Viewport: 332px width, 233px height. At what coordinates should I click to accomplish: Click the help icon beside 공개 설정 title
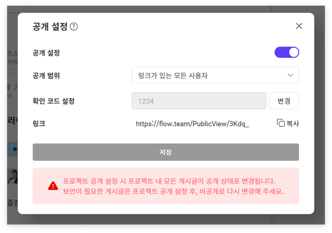coord(74,26)
